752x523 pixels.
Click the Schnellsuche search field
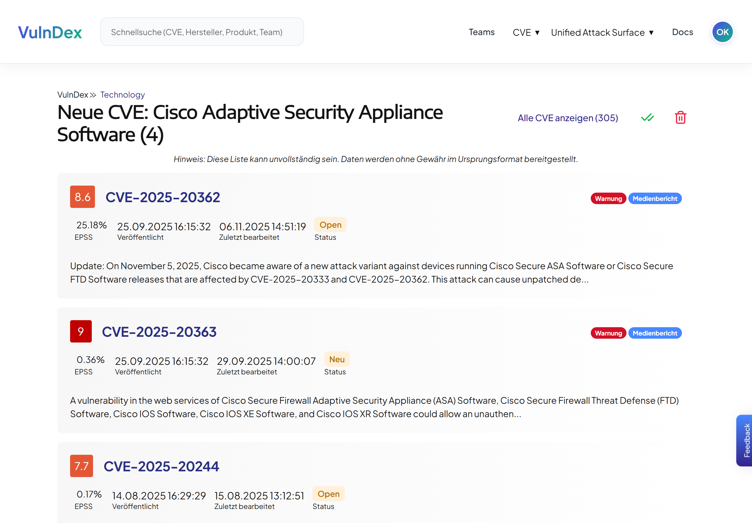[x=202, y=32]
